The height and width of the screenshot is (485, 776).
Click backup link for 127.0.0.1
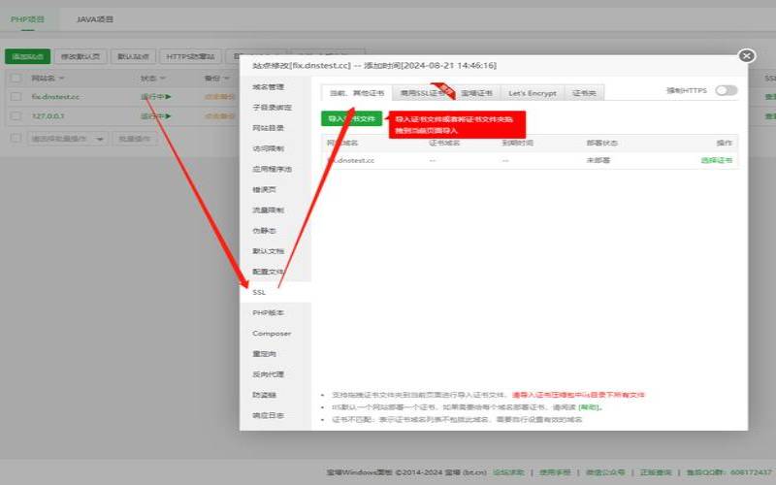(x=220, y=115)
